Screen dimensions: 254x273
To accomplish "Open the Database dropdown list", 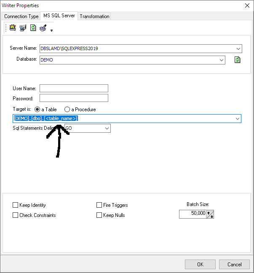I will click(x=222, y=60).
